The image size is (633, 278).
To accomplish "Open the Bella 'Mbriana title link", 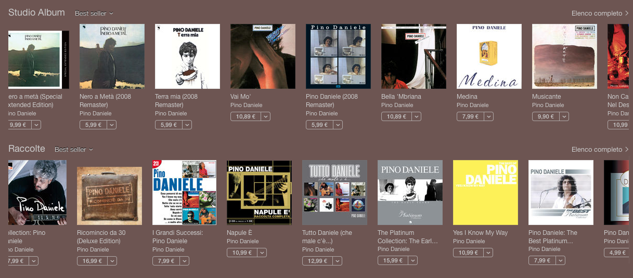I will coord(401,97).
